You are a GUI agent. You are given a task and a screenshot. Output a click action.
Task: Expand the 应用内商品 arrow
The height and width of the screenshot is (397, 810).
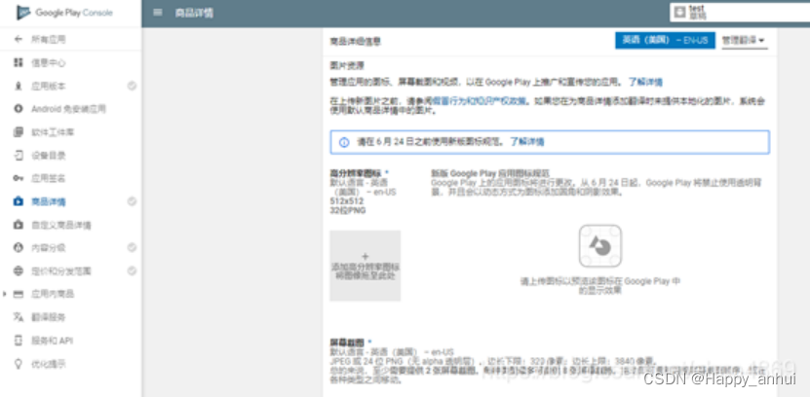(5, 294)
